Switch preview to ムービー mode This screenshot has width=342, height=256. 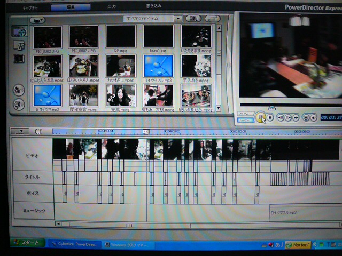click(x=245, y=120)
